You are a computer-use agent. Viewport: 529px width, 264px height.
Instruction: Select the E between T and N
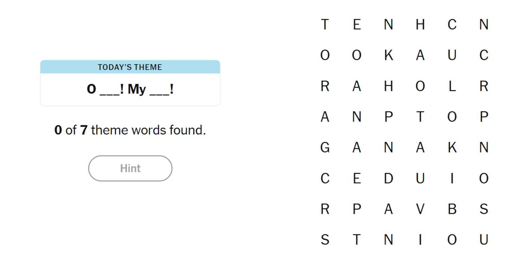tap(357, 25)
